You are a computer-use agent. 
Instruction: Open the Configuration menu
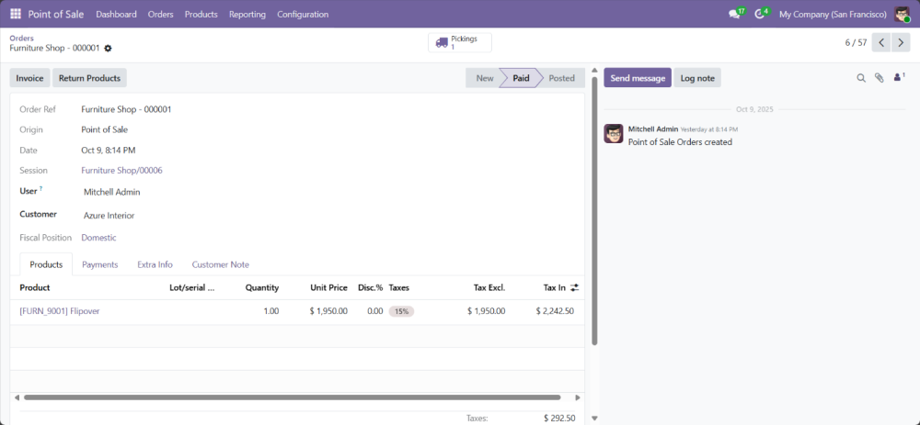coord(303,14)
